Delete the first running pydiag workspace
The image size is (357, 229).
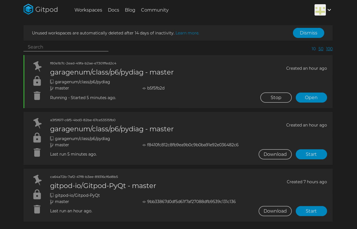[37, 96]
